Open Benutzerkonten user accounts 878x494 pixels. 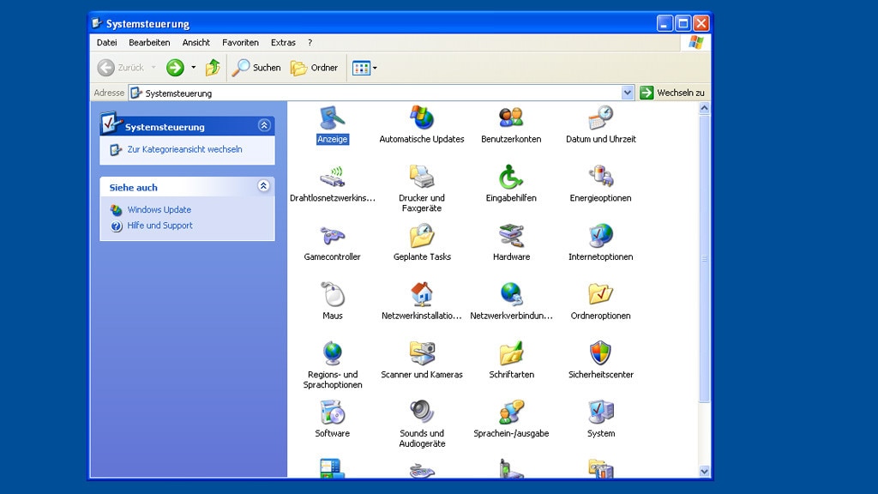coord(511,120)
